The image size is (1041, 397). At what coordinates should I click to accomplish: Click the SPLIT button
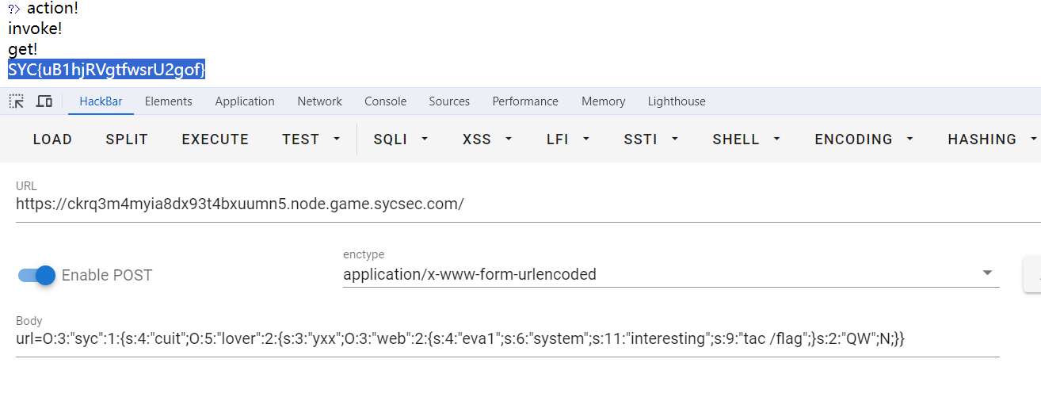(x=127, y=139)
